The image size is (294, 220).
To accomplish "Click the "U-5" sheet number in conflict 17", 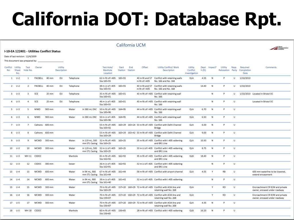I will tap(18, 203).
